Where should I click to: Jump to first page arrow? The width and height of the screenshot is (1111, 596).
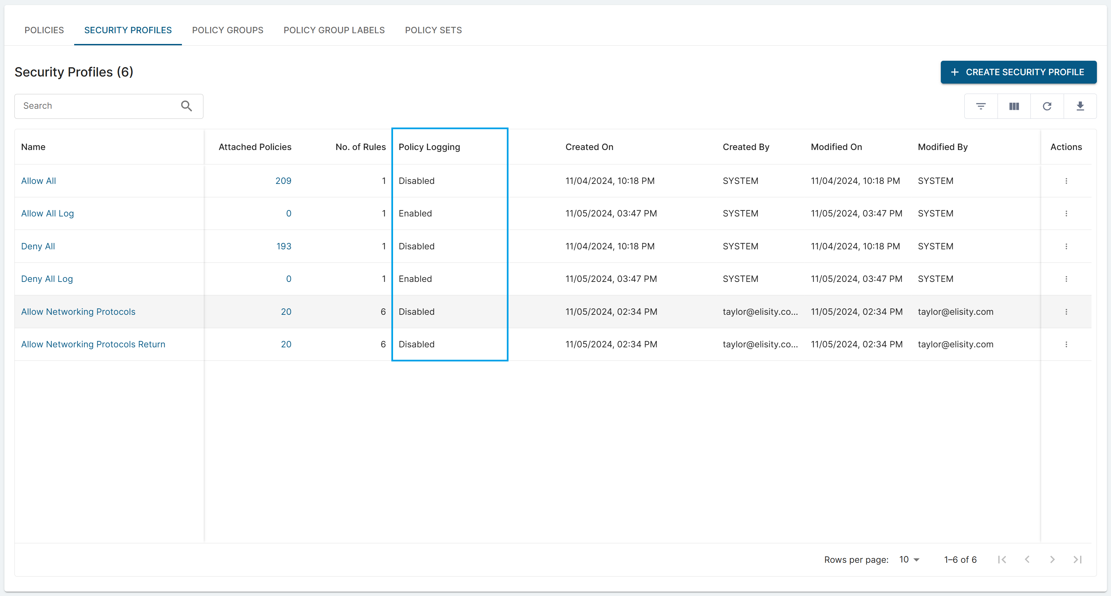click(1002, 559)
